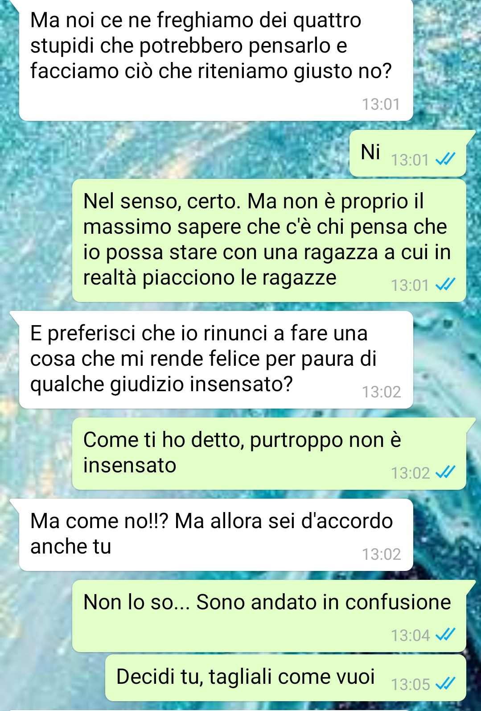
Task: Tap the word "insensato" in the green bubble
Action: click(130, 465)
